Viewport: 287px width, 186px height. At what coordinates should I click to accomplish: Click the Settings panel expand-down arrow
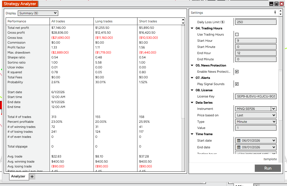click(x=281, y=14)
